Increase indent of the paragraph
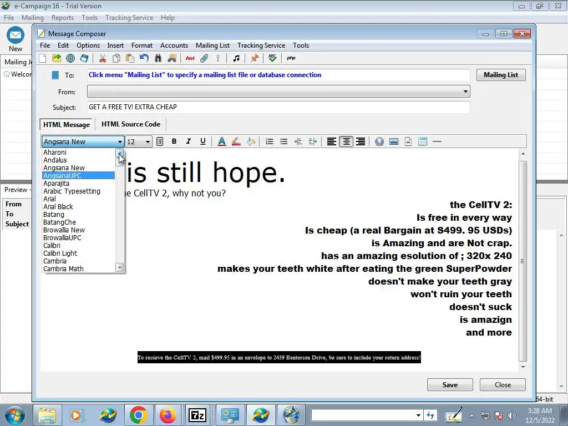 pos(313,141)
